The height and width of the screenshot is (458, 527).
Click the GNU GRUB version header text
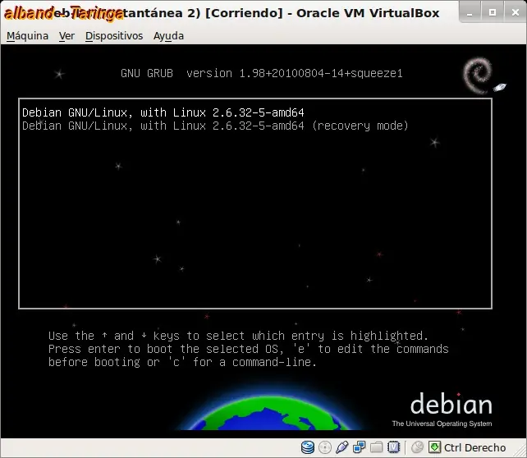click(x=262, y=73)
